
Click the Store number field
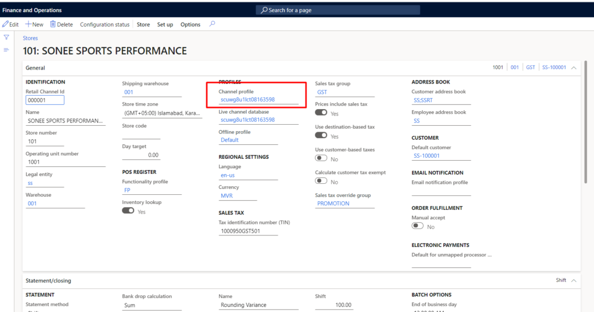pos(45,142)
